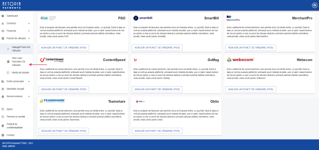Click the Politică de confidențialitate shield icon
The width and height of the screenshot is (319, 150).
3,126
